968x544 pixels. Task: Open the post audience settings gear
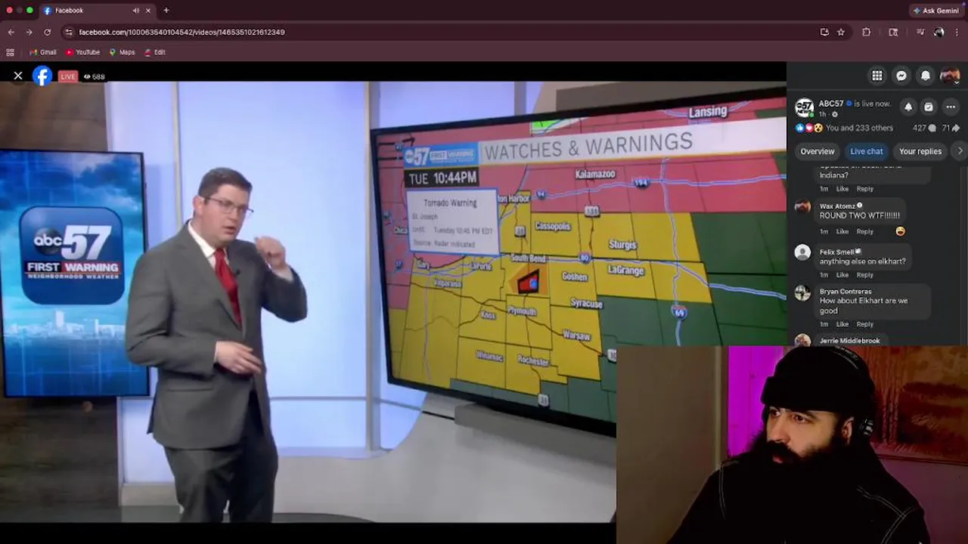point(835,115)
